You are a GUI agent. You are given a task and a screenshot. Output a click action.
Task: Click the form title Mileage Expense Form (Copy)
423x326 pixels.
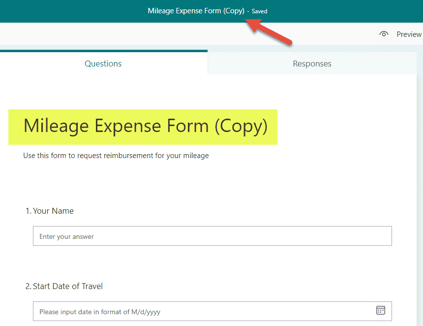(x=143, y=126)
